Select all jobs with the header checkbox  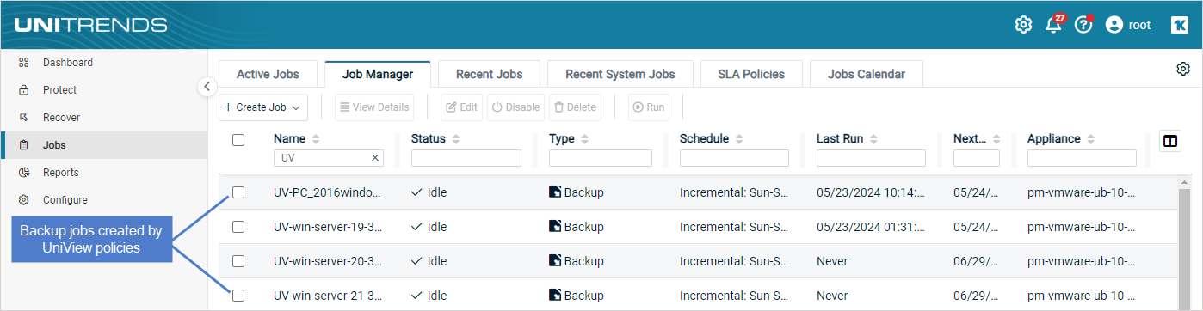click(238, 140)
